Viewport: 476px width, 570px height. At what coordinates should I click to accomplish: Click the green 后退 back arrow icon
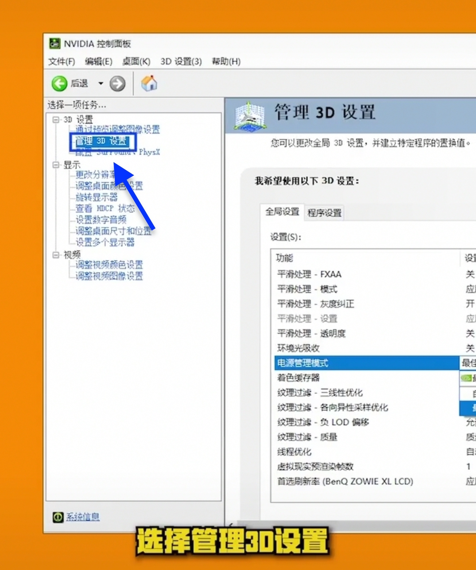[x=58, y=83]
